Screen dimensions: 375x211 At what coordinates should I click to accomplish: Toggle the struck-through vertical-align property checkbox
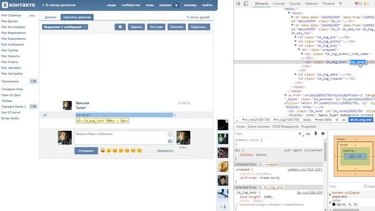tap(237, 205)
